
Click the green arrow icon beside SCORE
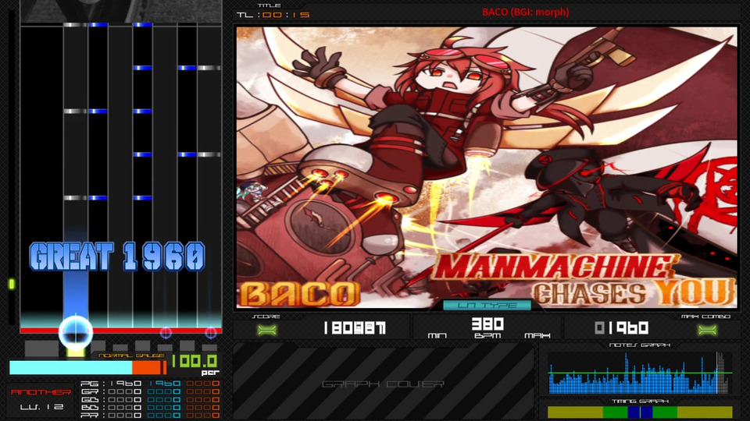(267, 330)
